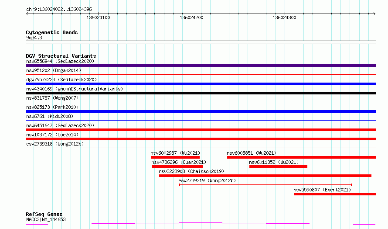Select the black nsv4340169 variant bar
388x229 pixels.
(x=201, y=93)
